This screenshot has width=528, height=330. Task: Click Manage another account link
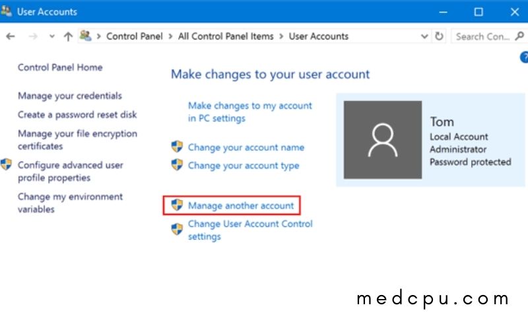[241, 205]
